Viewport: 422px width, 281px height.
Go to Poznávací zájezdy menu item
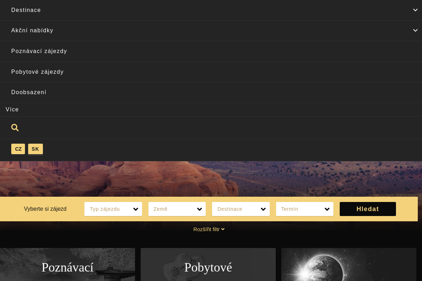39,51
